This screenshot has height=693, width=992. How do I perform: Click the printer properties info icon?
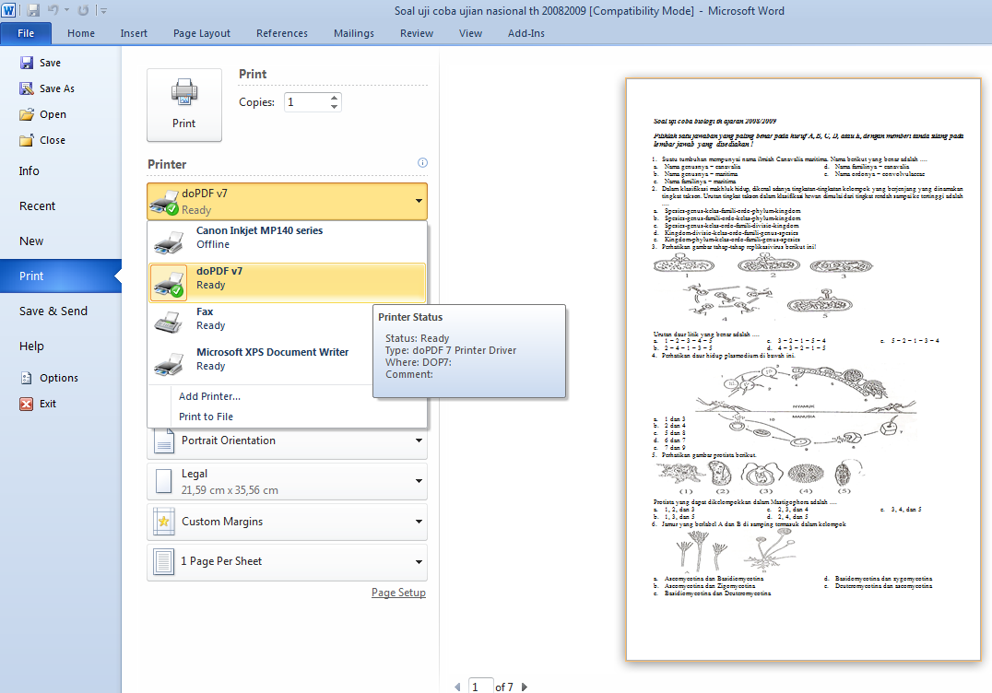(422, 162)
